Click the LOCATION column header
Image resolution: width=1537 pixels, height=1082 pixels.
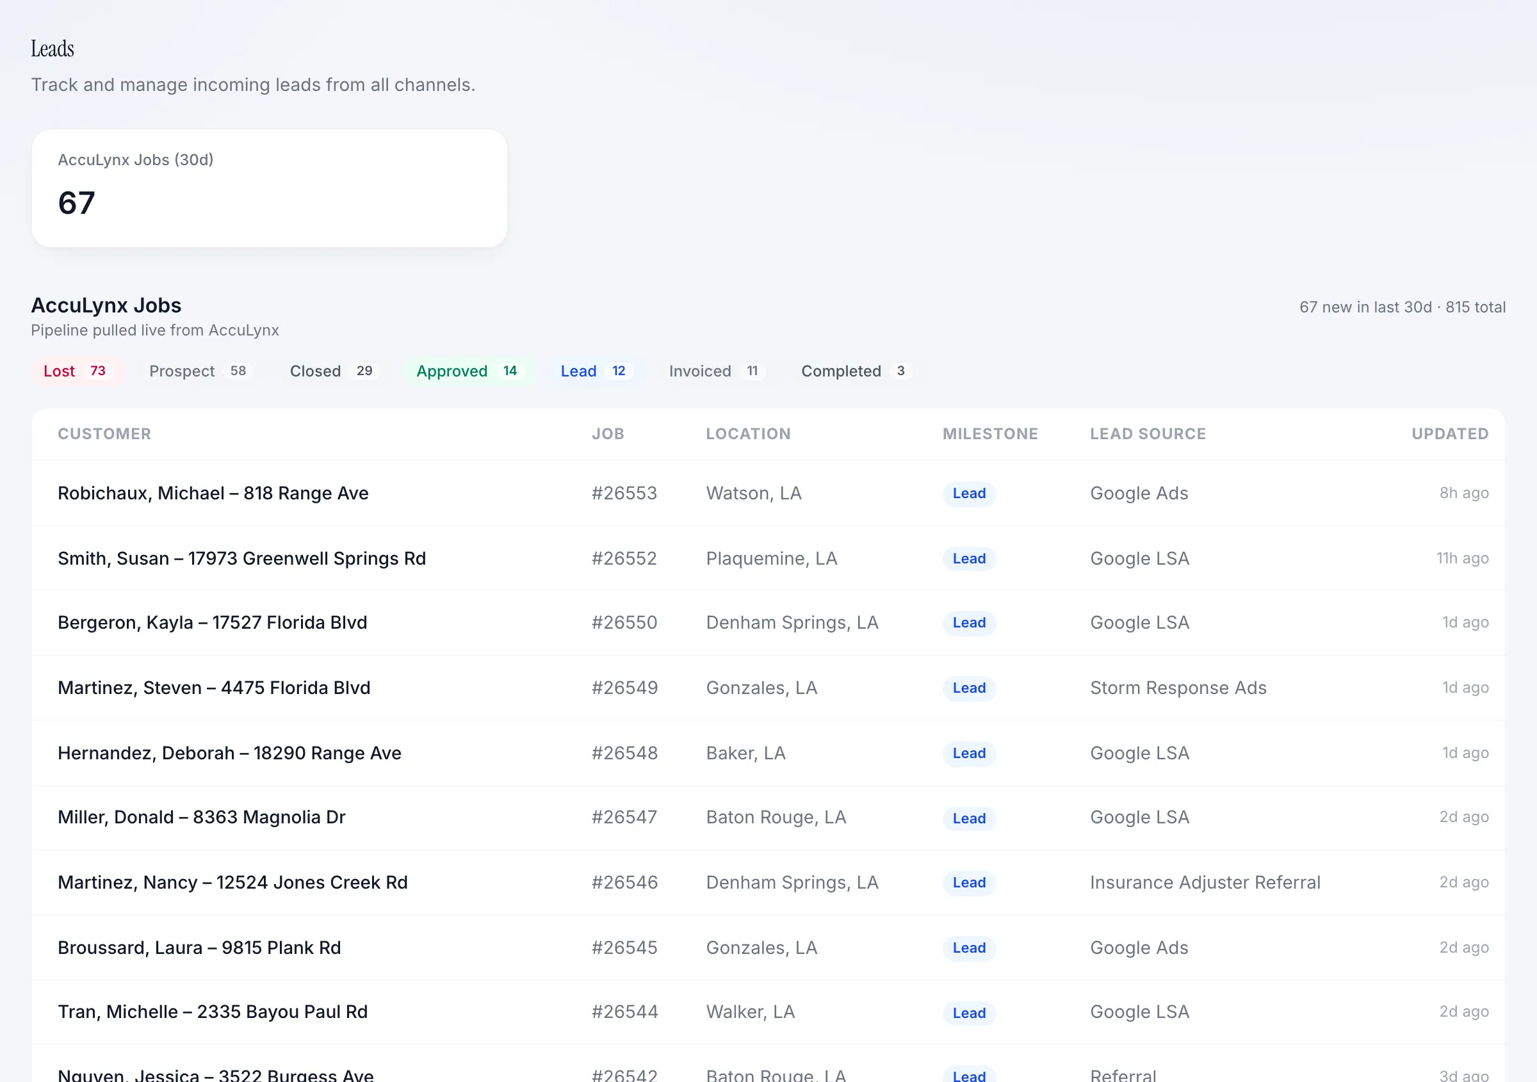click(x=749, y=434)
